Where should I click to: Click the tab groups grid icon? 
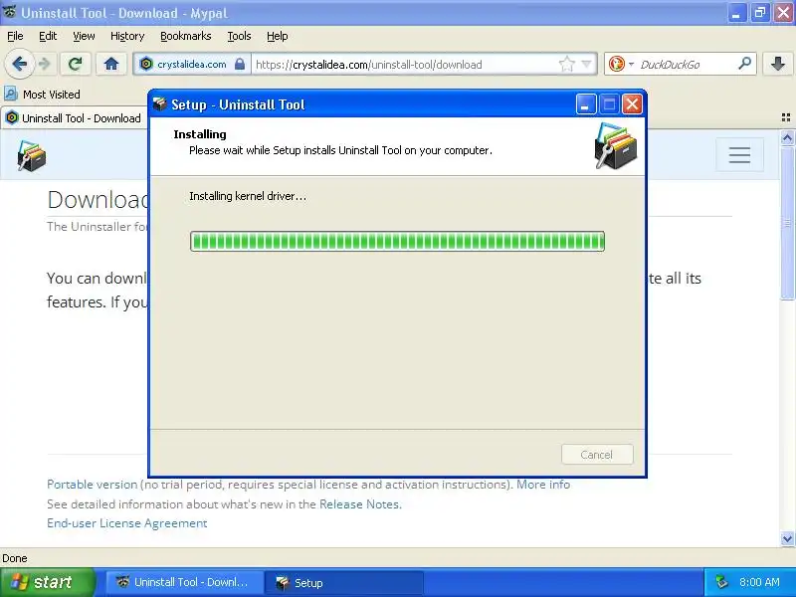[x=786, y=117]
